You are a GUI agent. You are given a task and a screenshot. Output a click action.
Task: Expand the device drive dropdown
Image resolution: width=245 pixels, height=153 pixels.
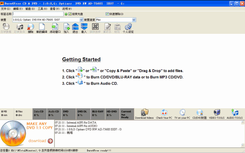(81, 20)
